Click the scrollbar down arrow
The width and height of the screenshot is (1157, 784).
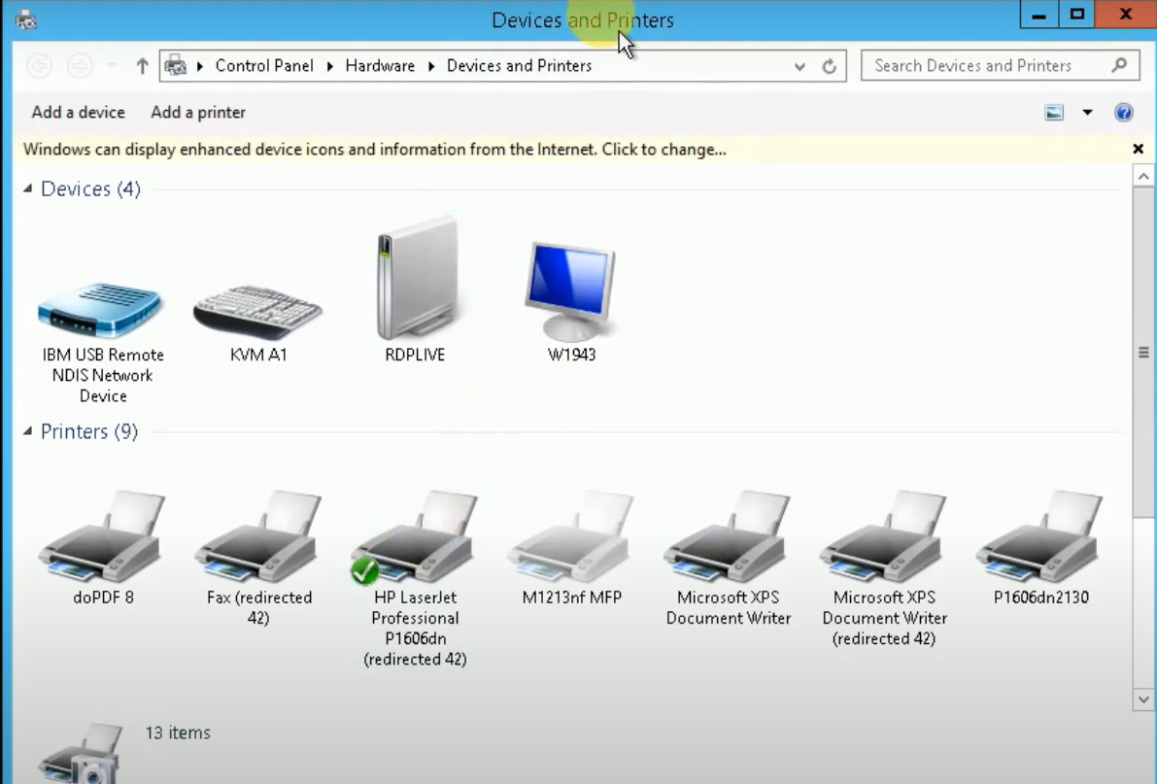coord(1143,699)
